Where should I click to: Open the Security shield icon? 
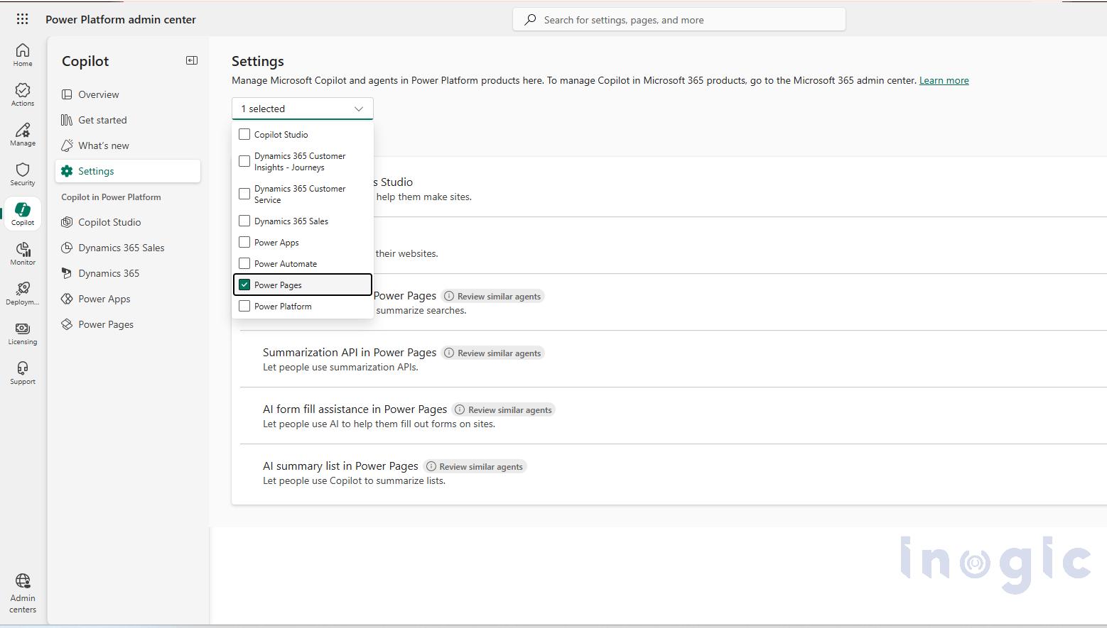click(23, 175)
